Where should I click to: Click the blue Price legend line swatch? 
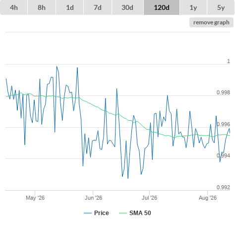click(x=88, y=213)
